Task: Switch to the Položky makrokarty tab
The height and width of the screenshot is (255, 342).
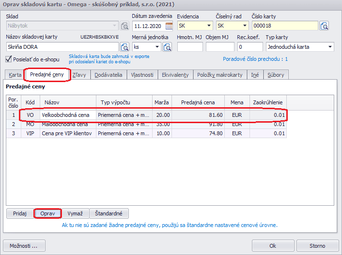Action: pyautogui.click(x=220, y=75)
